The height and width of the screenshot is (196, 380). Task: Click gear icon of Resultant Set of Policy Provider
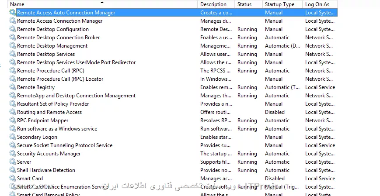[x=13, y=103]
